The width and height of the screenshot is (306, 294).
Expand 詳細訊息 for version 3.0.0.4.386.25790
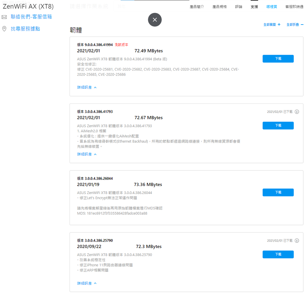[x=87, y=283]
